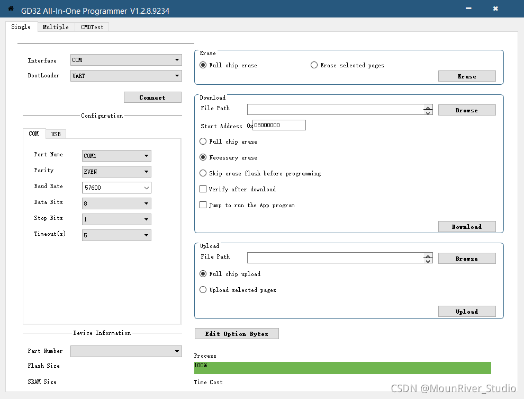Click Upload File Path spinner arrows
Screen dimensions: 524x399
[x=428, y=258]
